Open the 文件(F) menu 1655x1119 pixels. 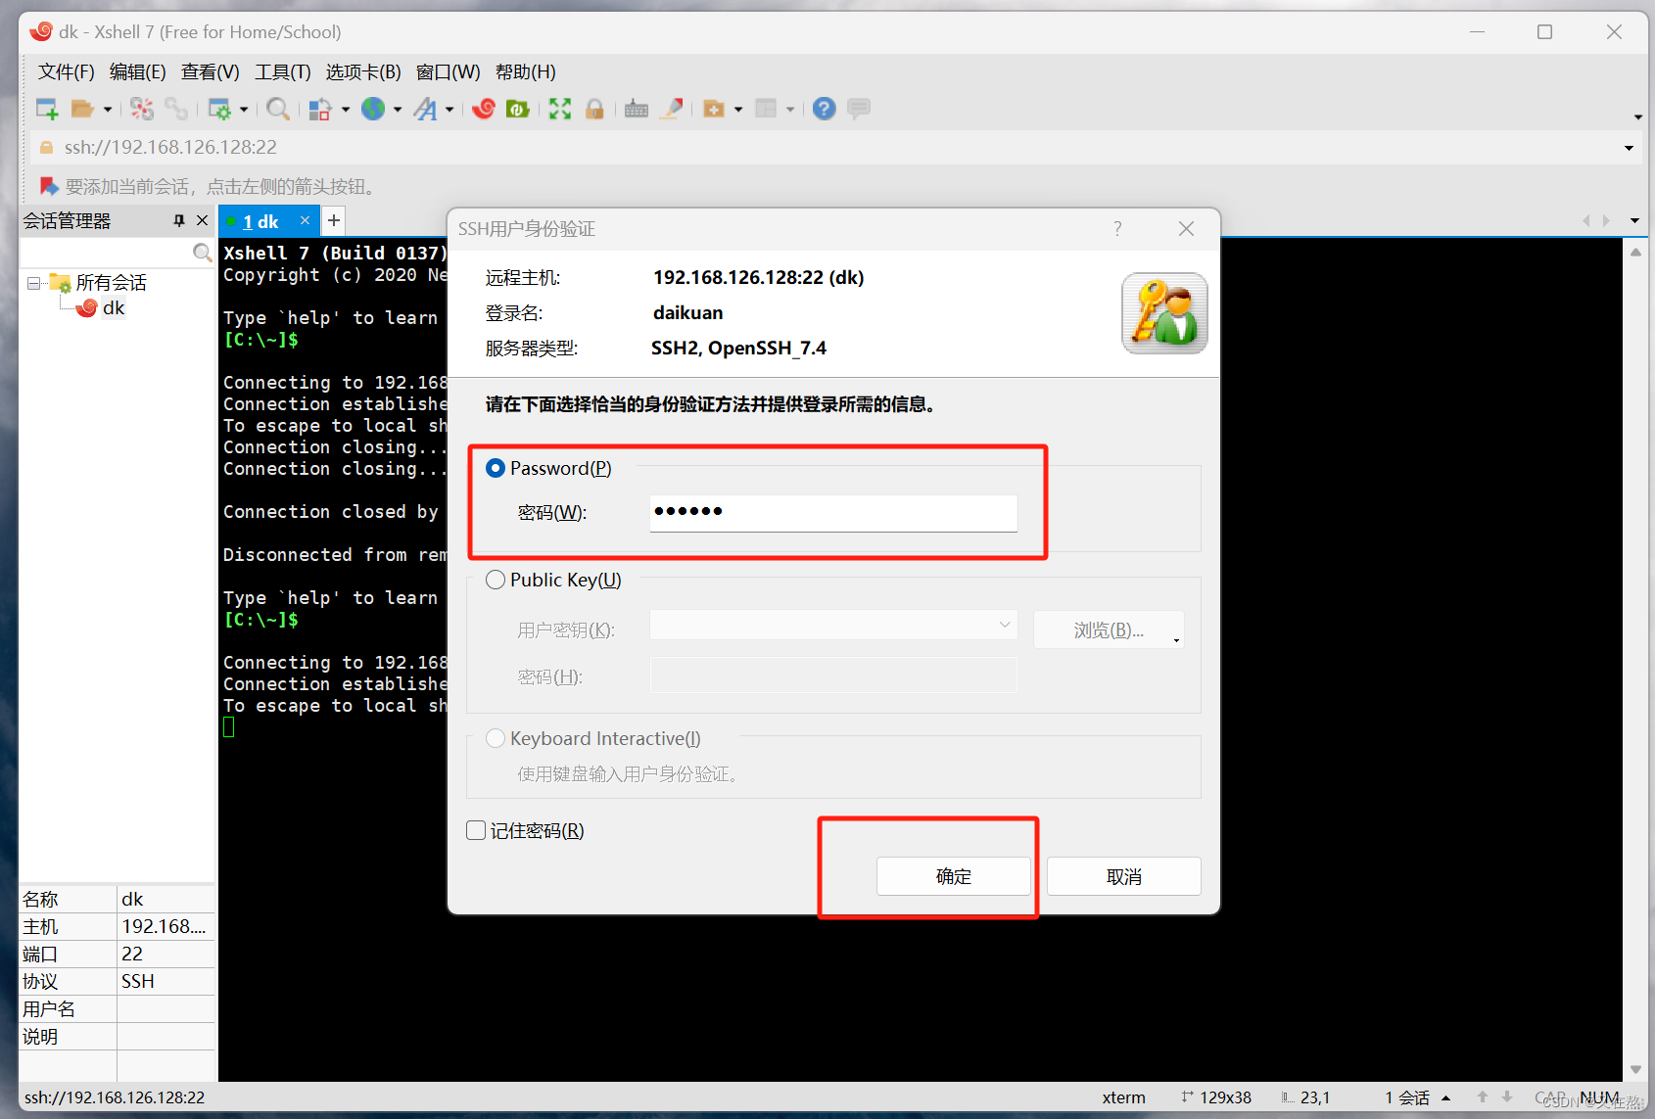67,71
